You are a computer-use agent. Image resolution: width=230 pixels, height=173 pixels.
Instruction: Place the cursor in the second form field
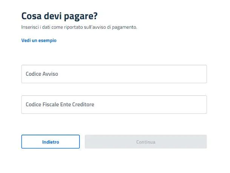pyautogui.click(x=114, y=104)
